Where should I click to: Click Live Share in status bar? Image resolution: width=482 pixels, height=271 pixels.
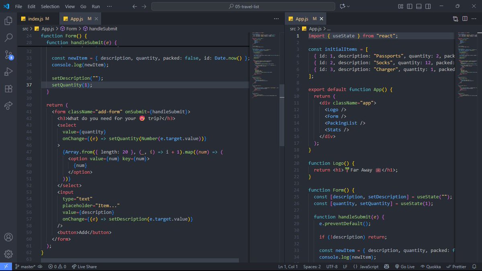pos(84,267)
